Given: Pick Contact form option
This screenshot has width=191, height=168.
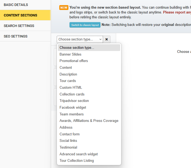Looking at the screenshot, I should 70,134.
